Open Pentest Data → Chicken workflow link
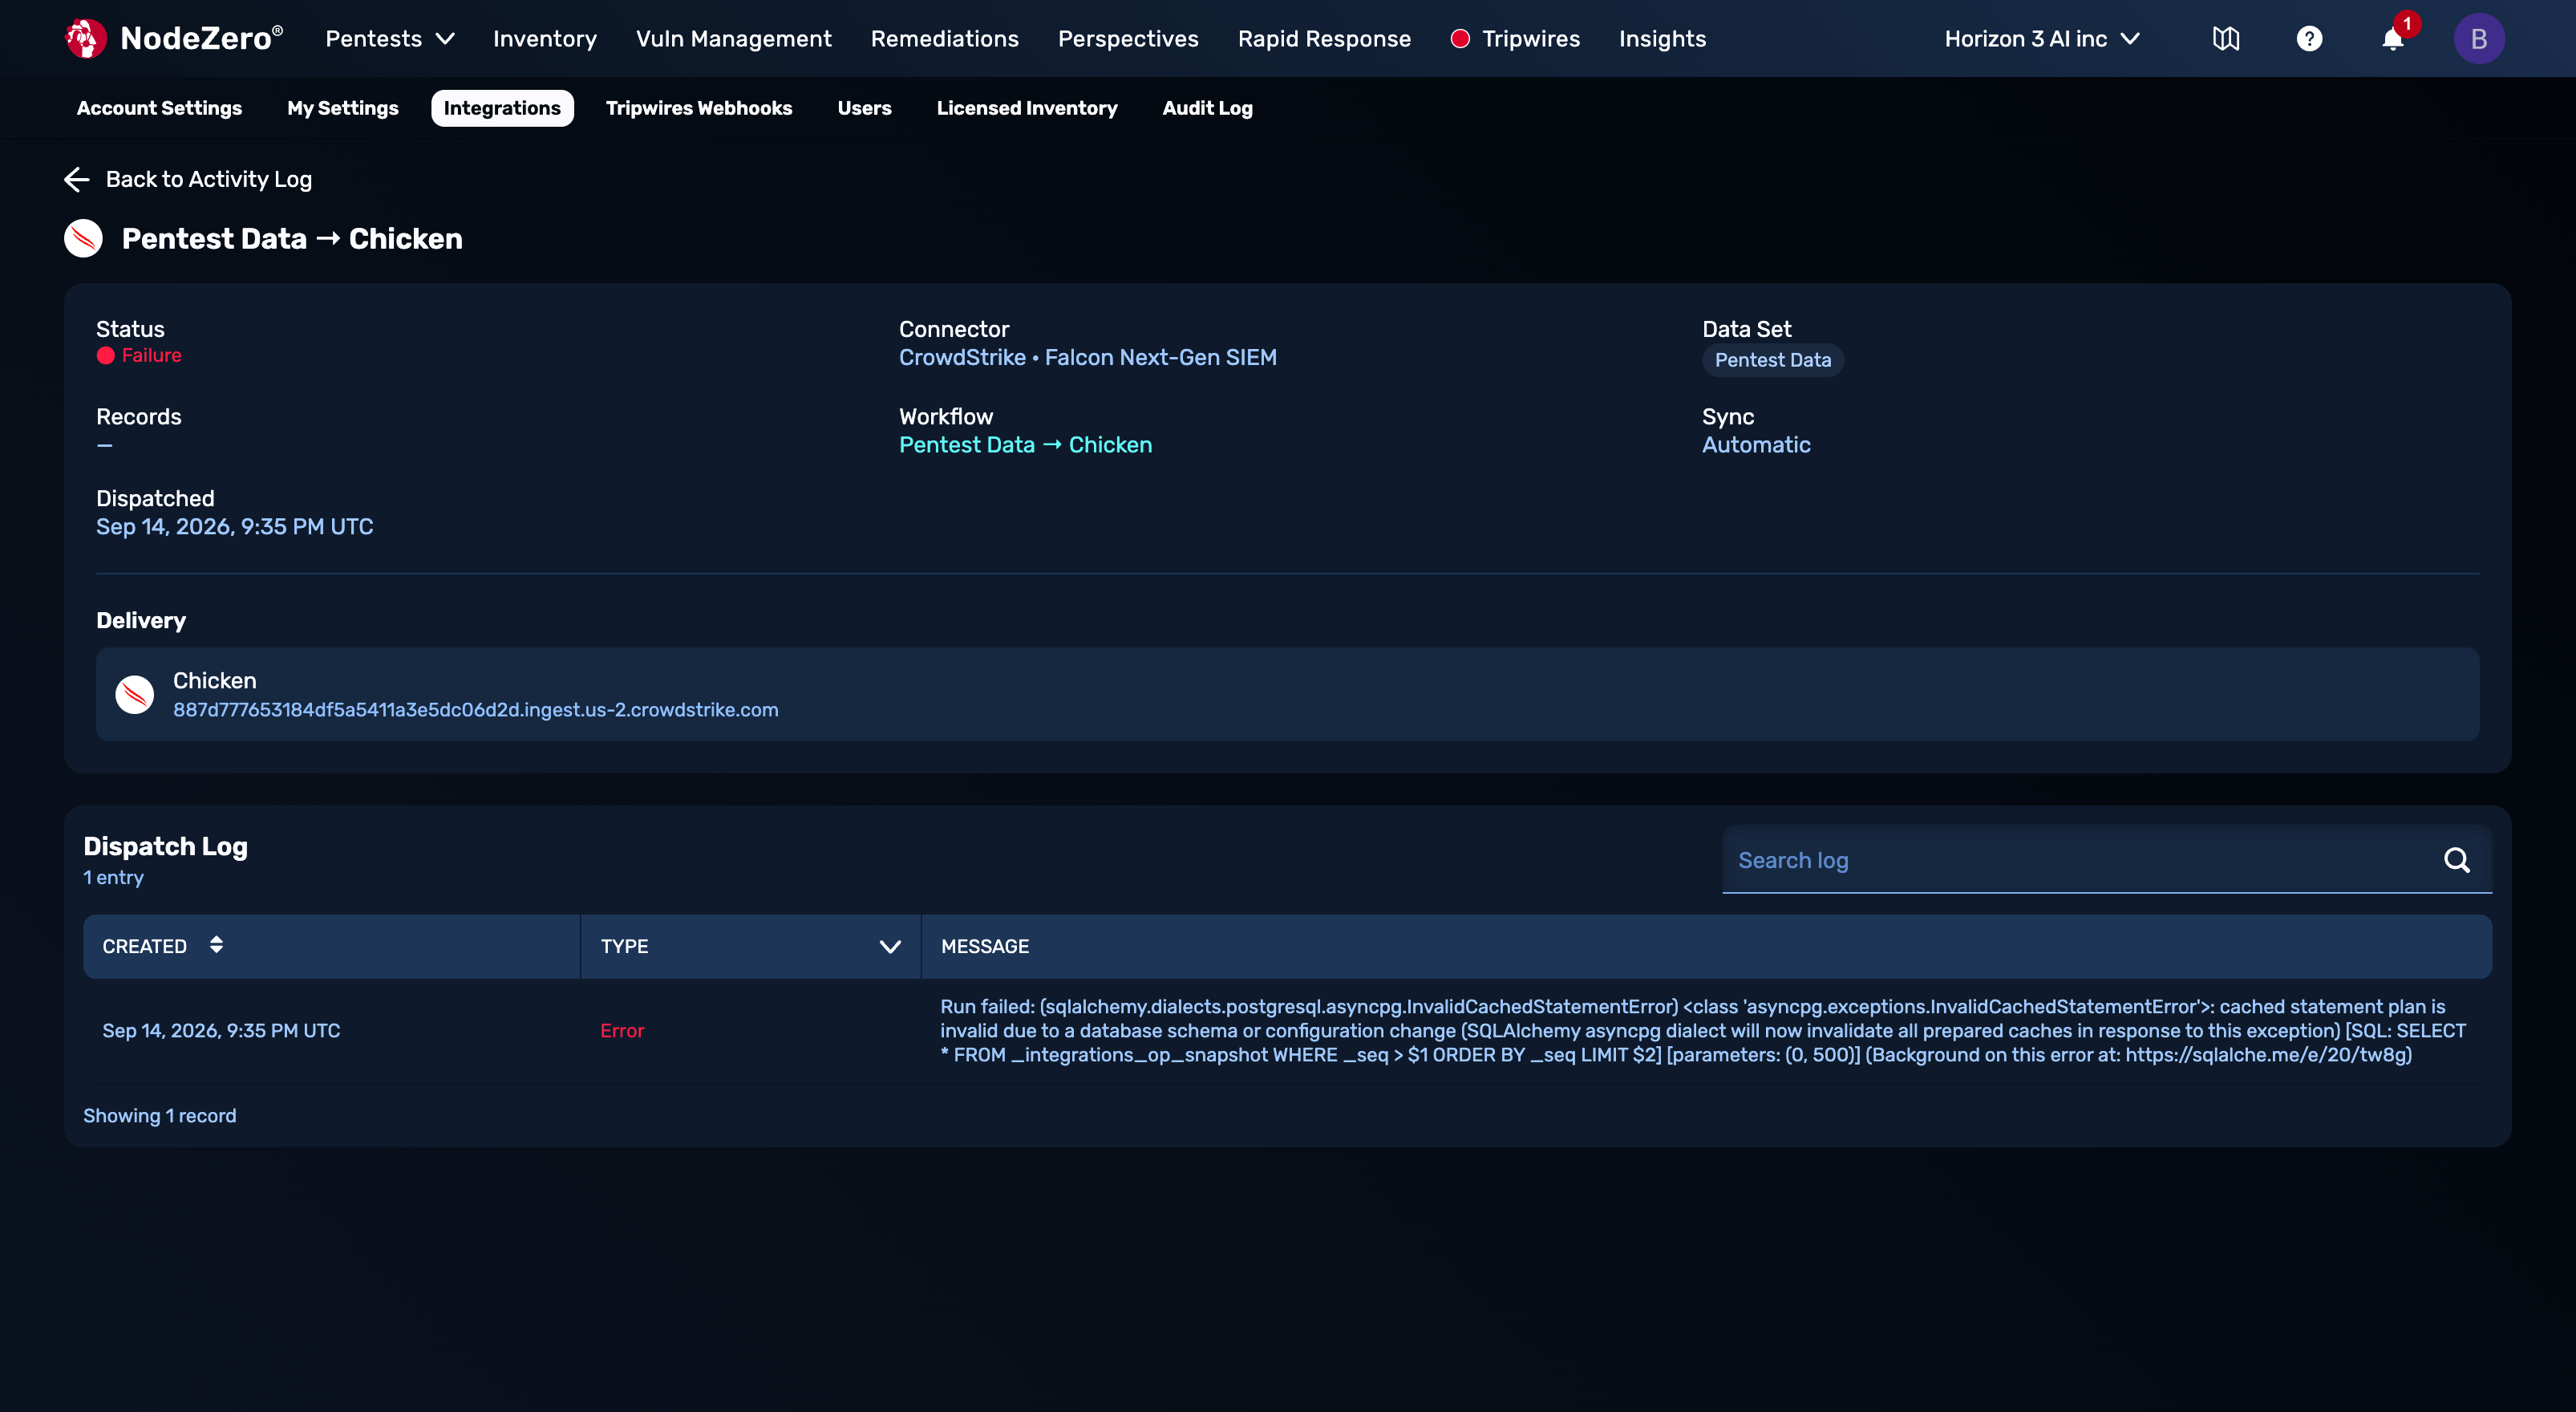 coord(1025,445)
